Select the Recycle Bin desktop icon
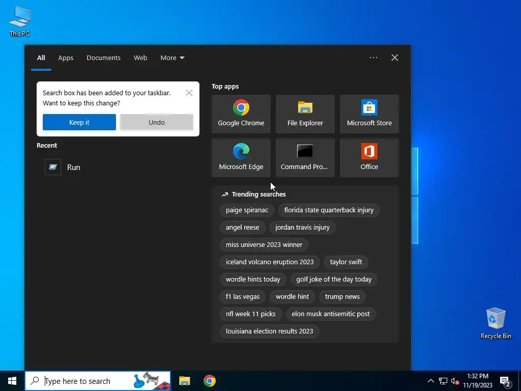This screenshot has width=521, height=391. tap(496, 323)
